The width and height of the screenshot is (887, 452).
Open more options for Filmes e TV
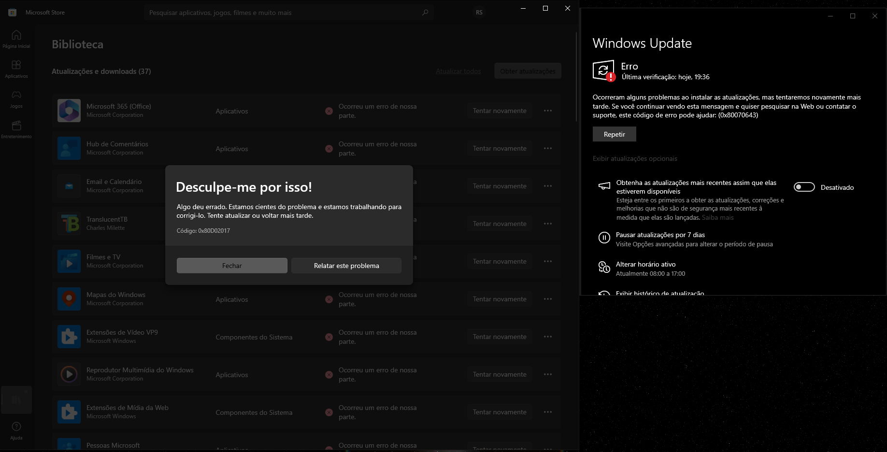click(x=548, y=261)
